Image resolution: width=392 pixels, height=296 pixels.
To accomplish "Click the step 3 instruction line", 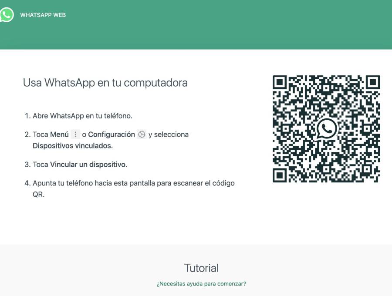I will click(x=78, y=165).
